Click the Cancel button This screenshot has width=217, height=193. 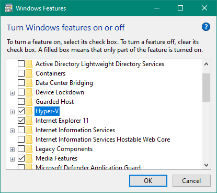[191, 181]
